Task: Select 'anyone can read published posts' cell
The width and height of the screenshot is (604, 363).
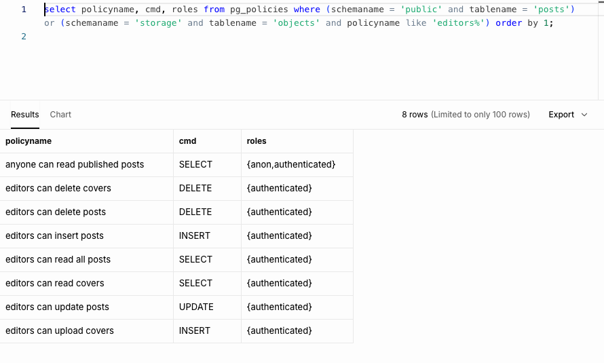Action: pos(87,165)
